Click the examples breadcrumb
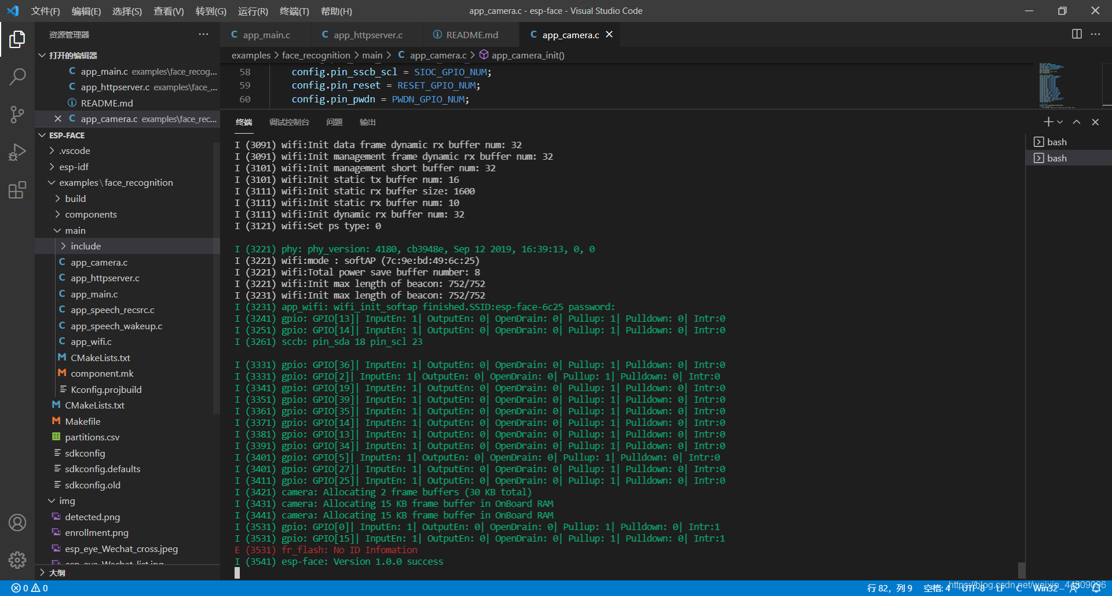The height and width of the screenshot is (596, 1112). pos(251,55)
